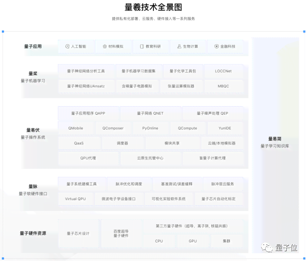
Task: Select the 材料模拟 application card
Action: pos(113,46)
